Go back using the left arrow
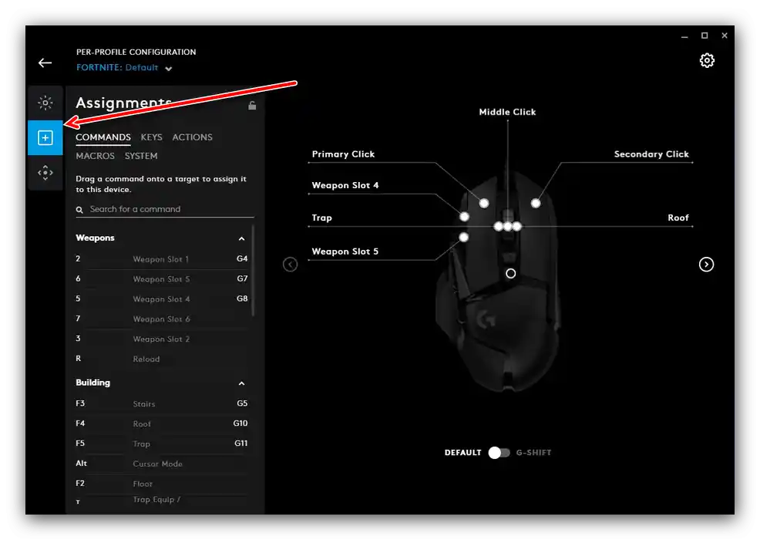 click(45, 63)
